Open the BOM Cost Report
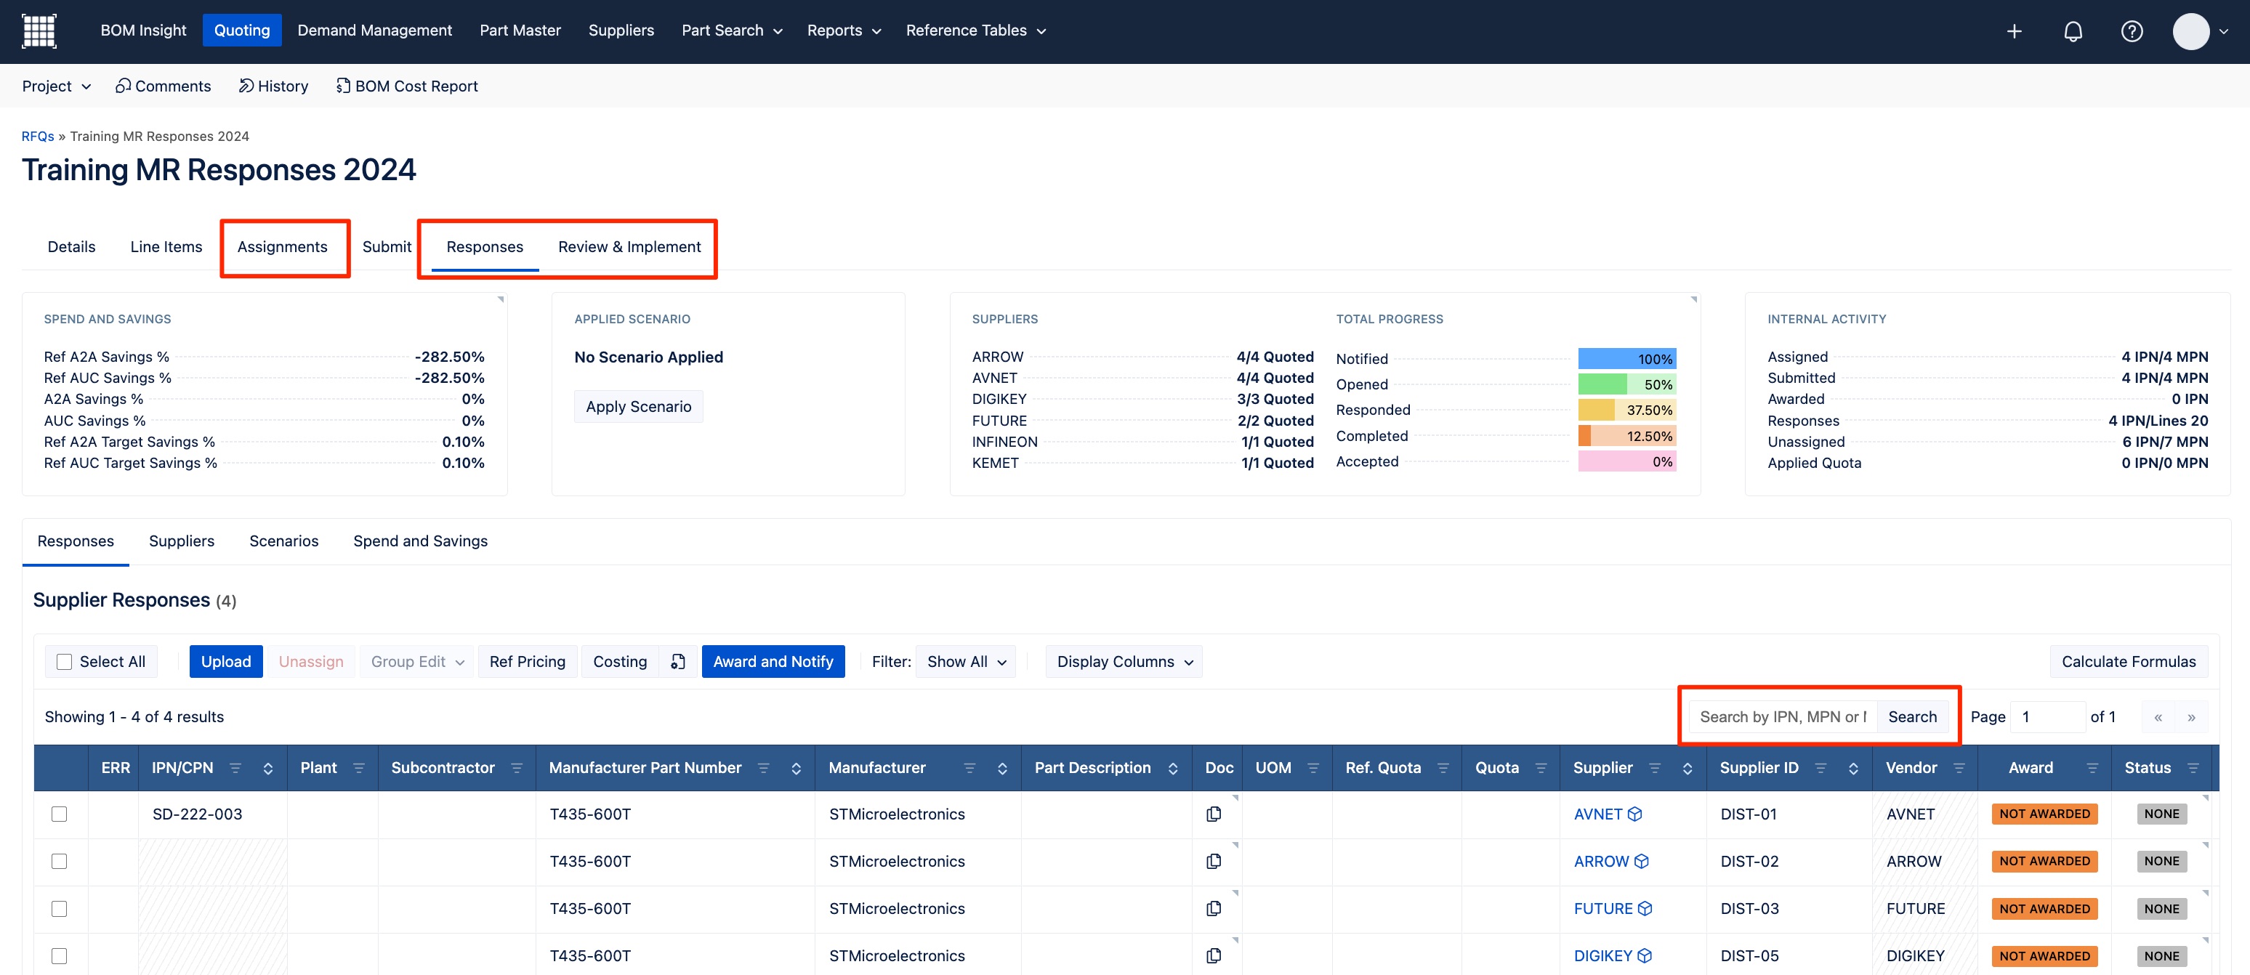Screen dimensions: 2250x975 (407, 86)
